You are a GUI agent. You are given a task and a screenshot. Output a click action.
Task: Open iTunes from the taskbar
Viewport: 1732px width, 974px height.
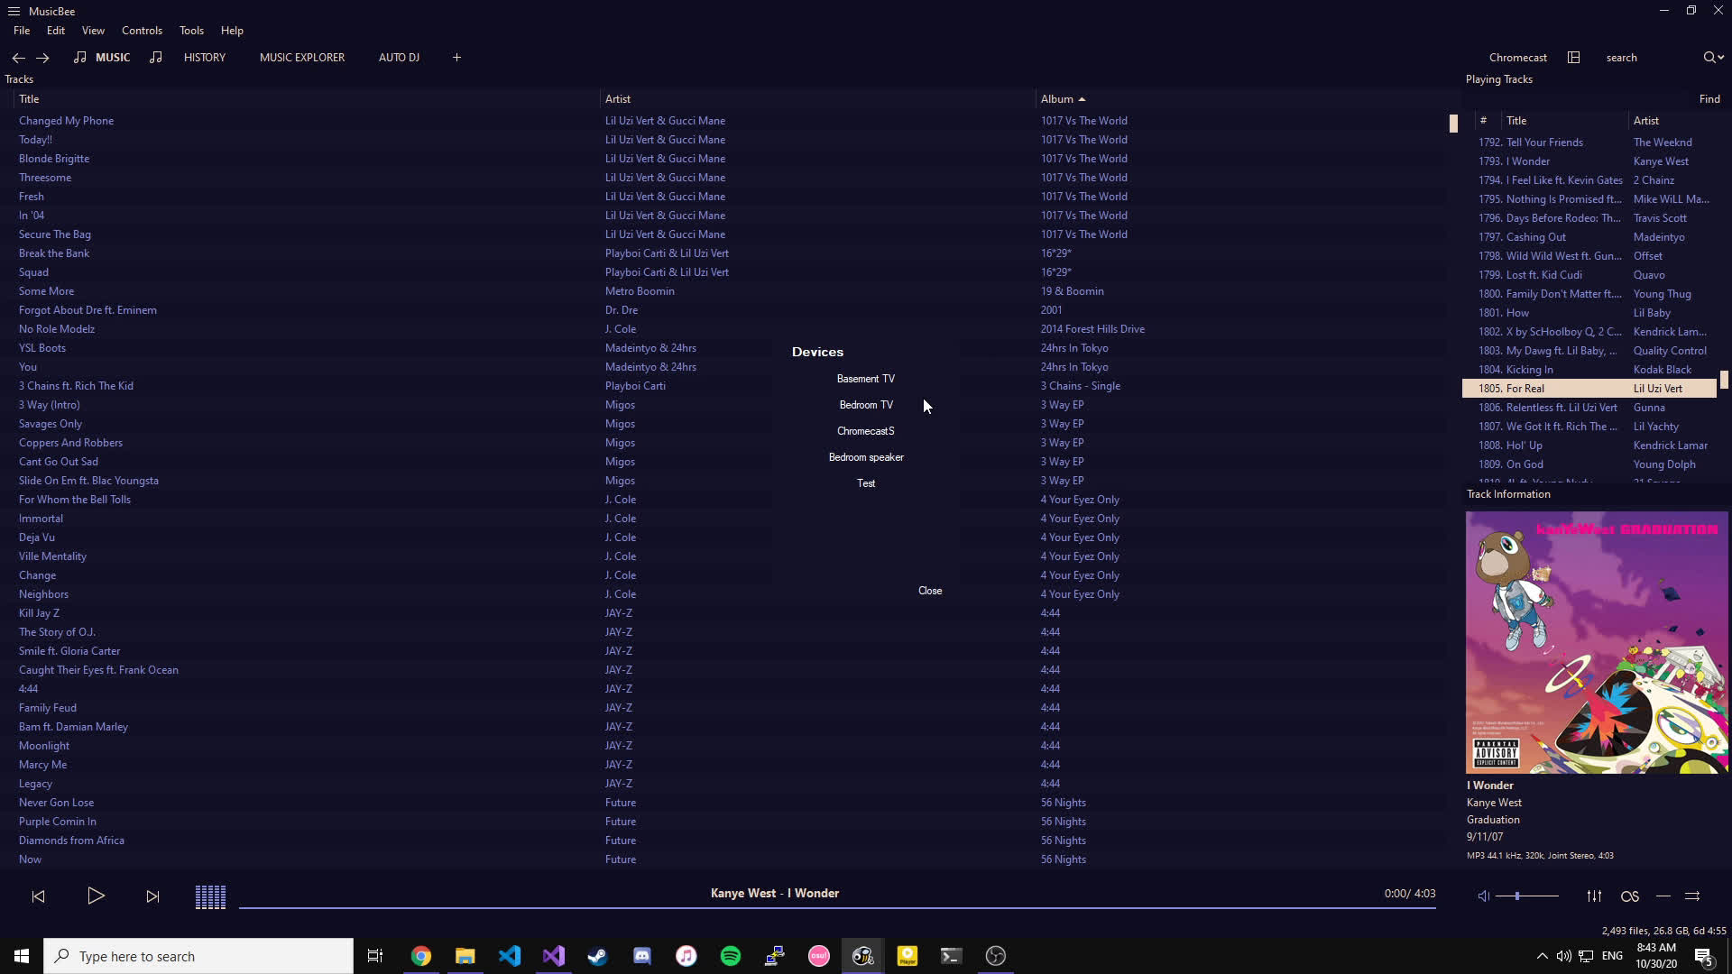pos(686,956)
